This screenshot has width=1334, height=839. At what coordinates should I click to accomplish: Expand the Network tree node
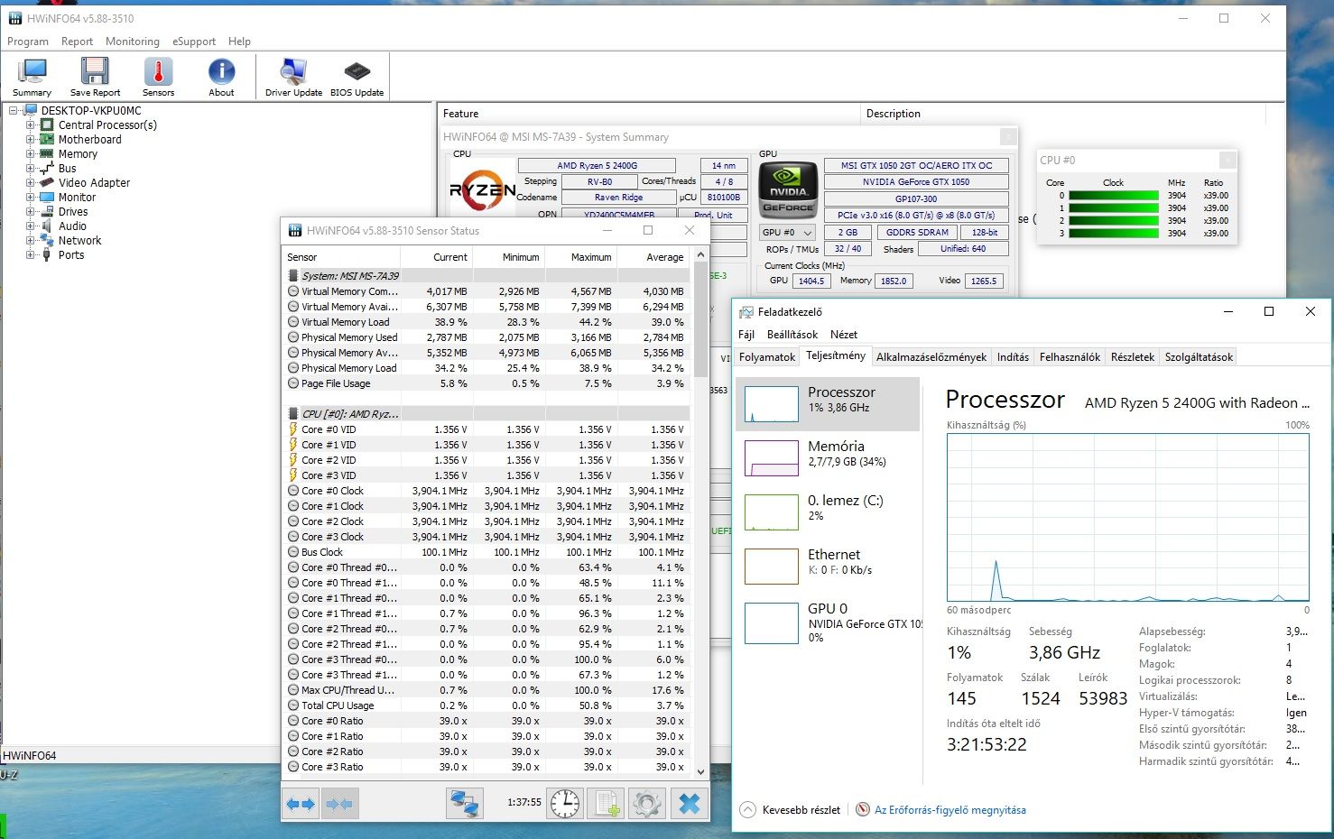(30, 241)
